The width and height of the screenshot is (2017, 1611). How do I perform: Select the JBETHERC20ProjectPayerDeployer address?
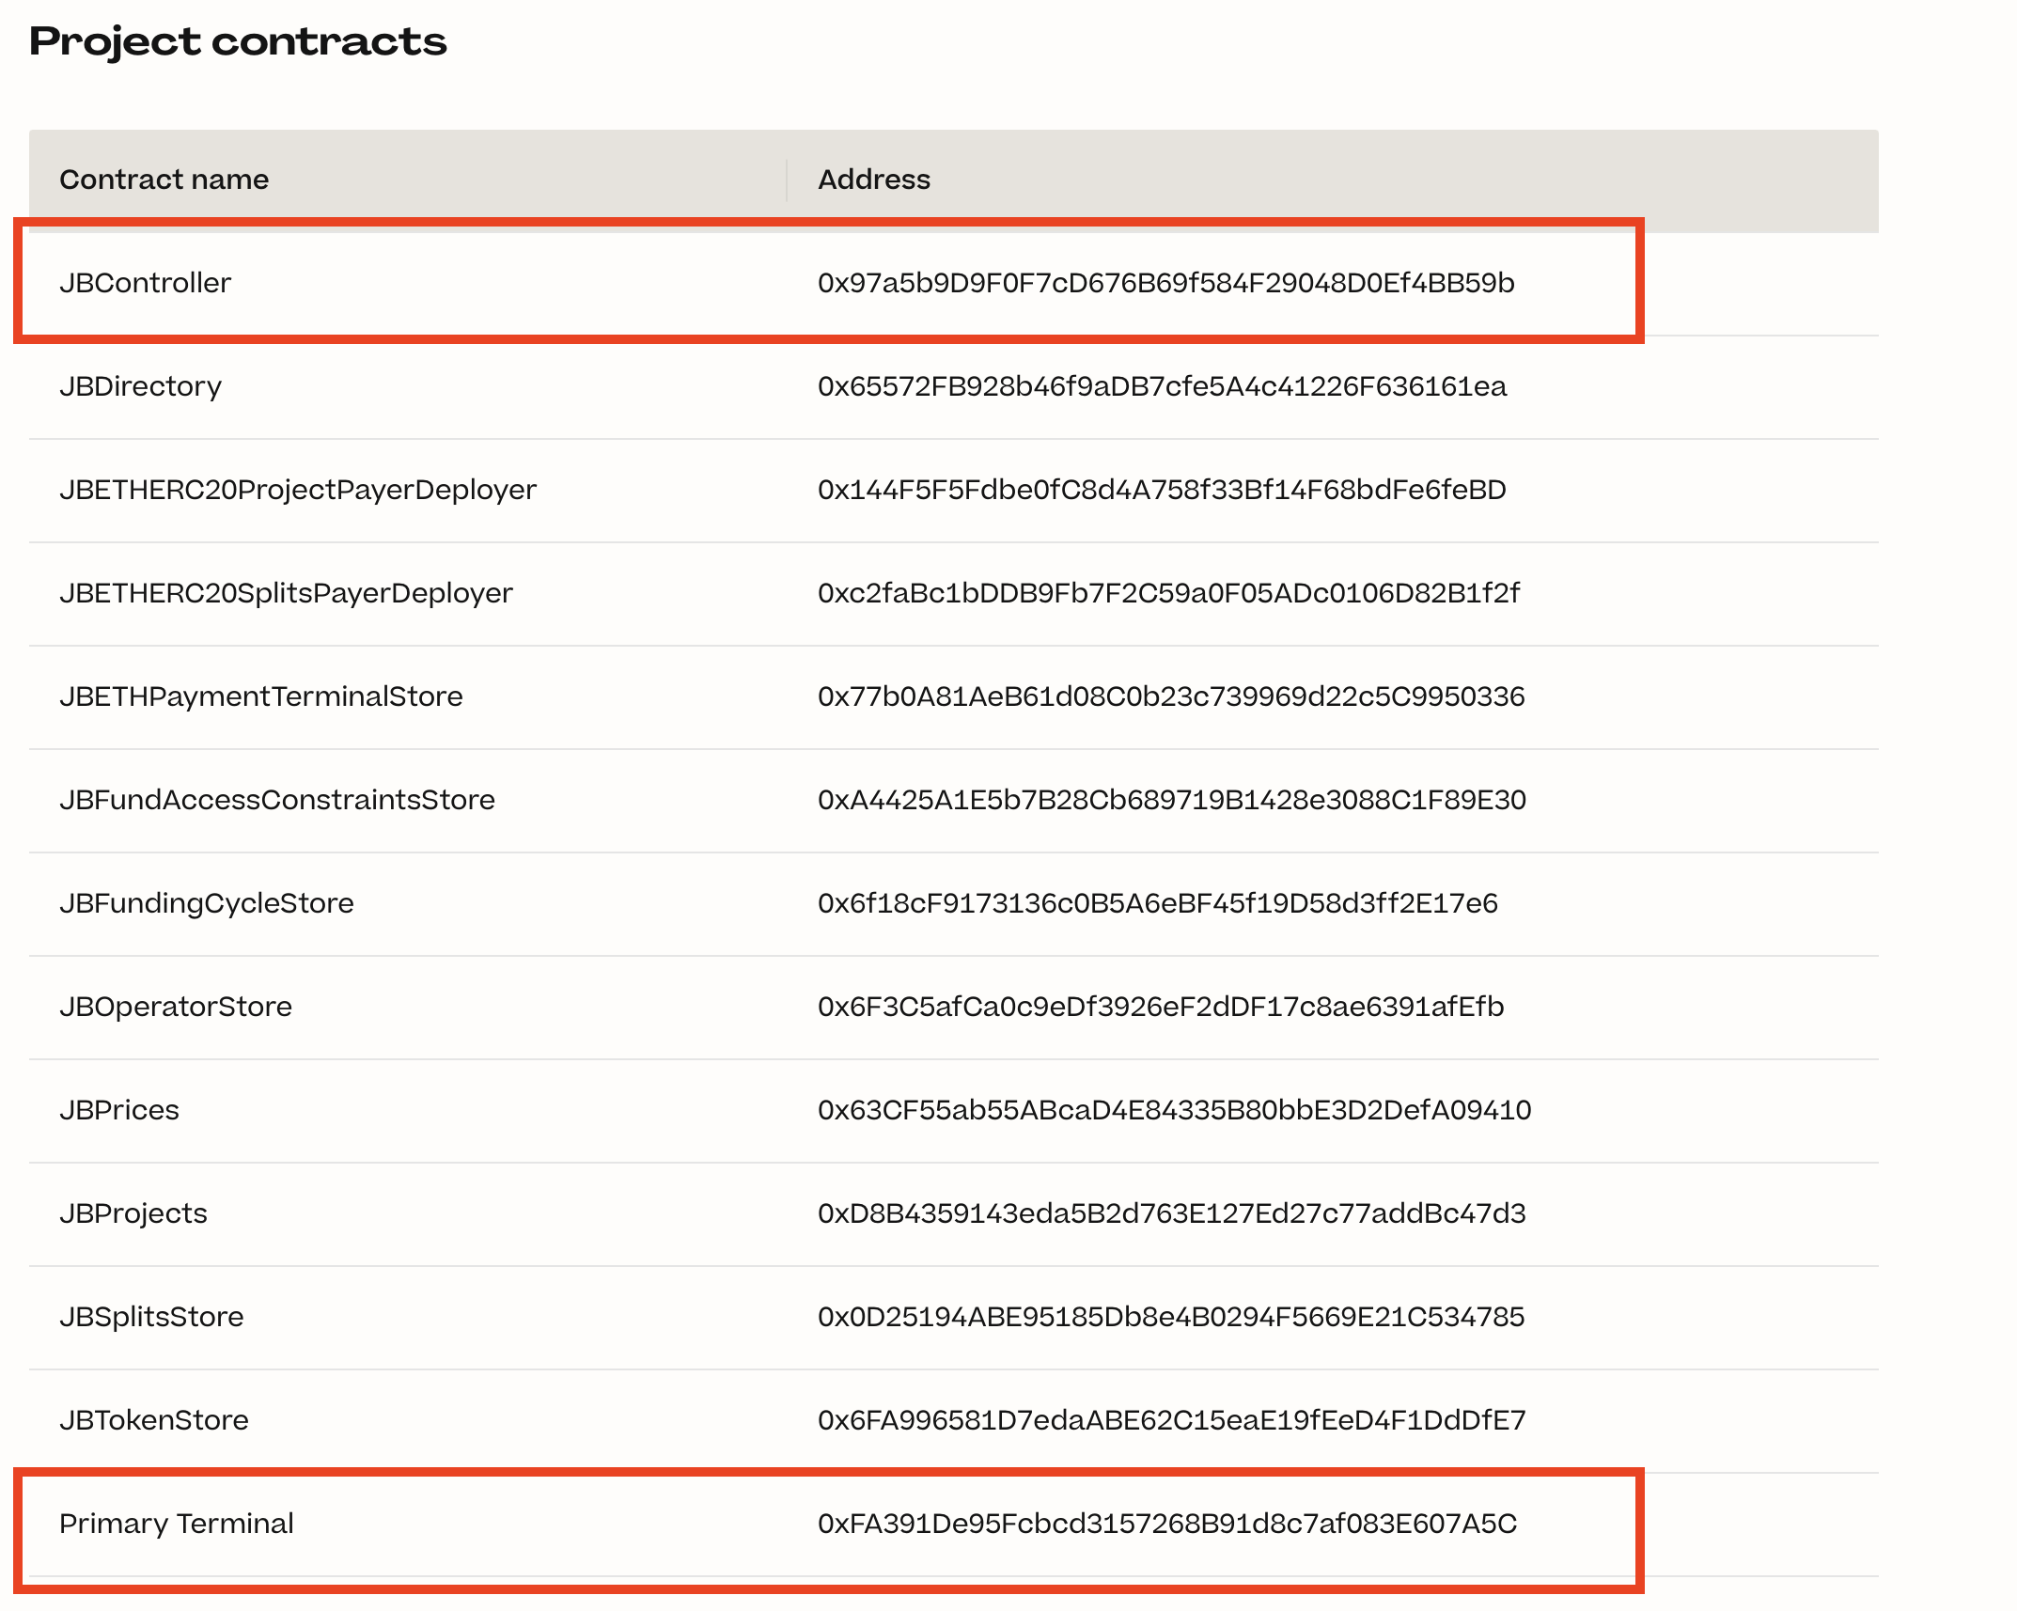(x=1162, y=490)
